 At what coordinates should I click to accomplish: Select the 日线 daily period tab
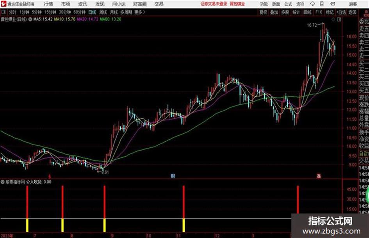pos(92,12)
